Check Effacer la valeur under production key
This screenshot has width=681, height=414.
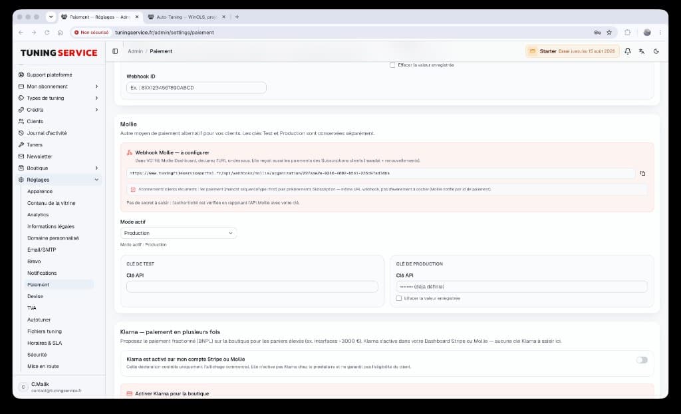point(399,298)
